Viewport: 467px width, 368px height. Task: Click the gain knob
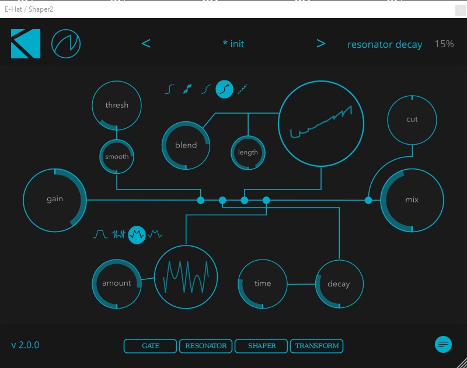pyautogui.click(x=55, y=199)
